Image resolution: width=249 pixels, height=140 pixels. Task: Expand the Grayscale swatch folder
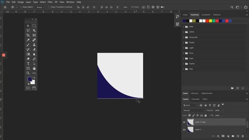183,37
